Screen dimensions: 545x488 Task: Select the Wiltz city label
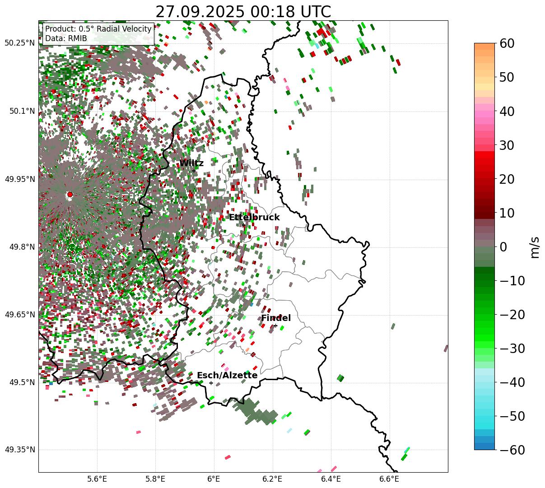pos(191,163)
